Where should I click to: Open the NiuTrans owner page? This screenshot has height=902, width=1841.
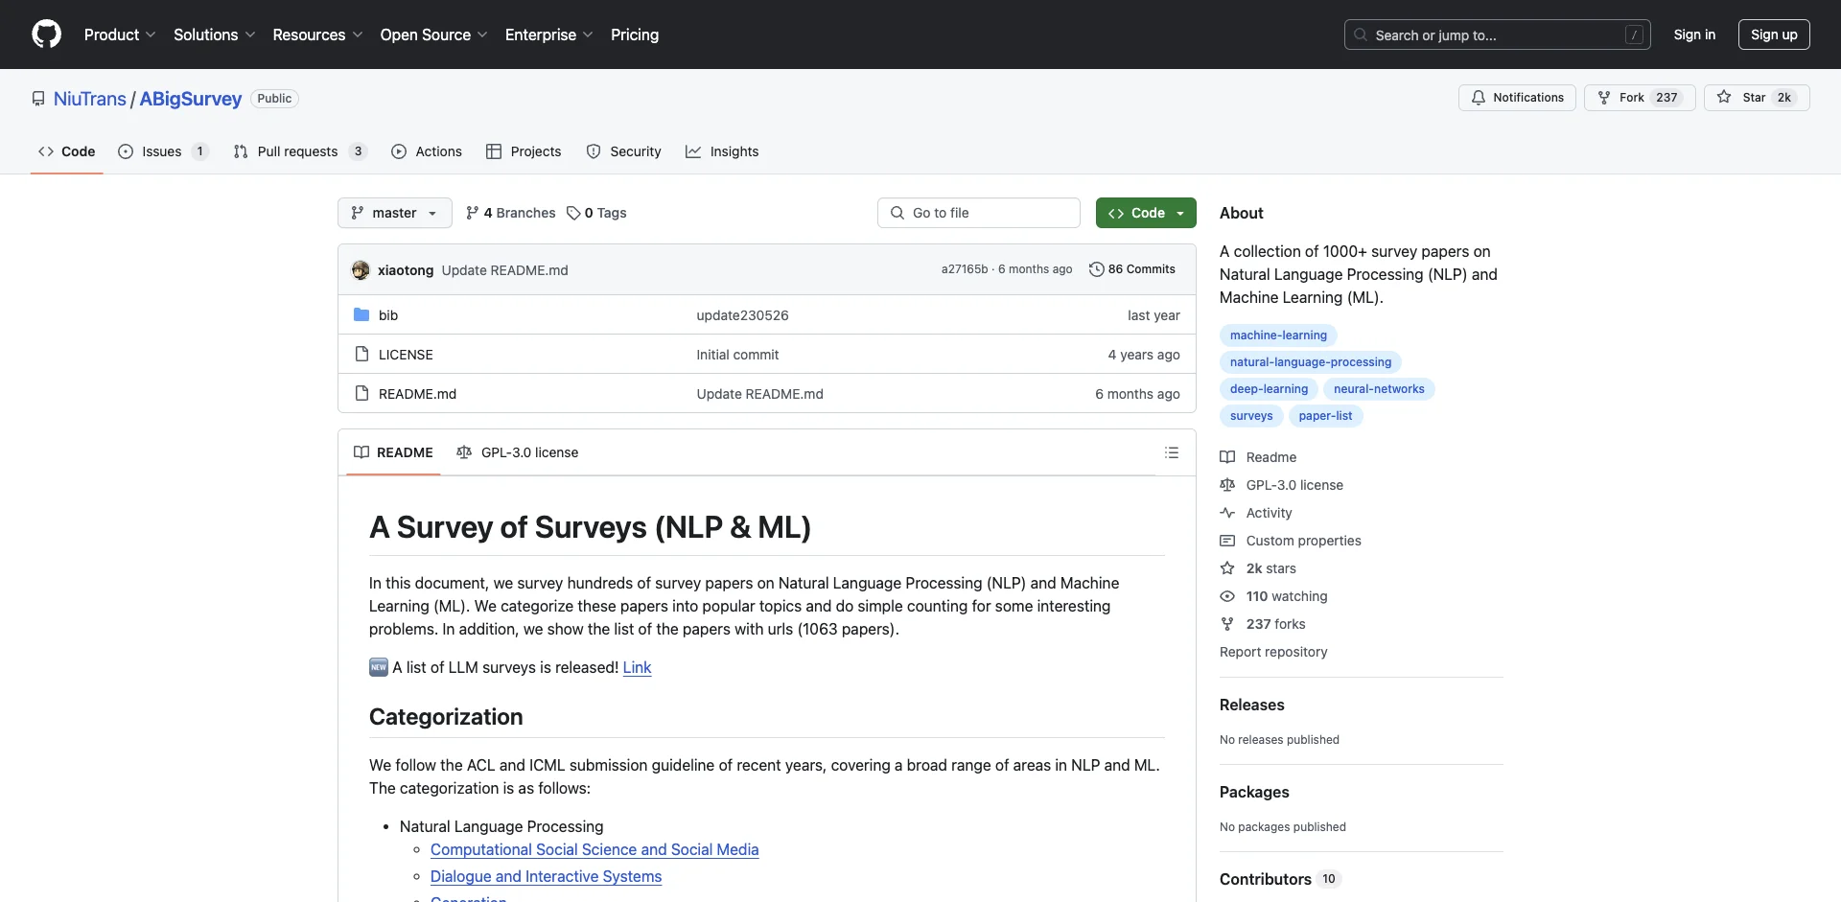coord(90,99)
